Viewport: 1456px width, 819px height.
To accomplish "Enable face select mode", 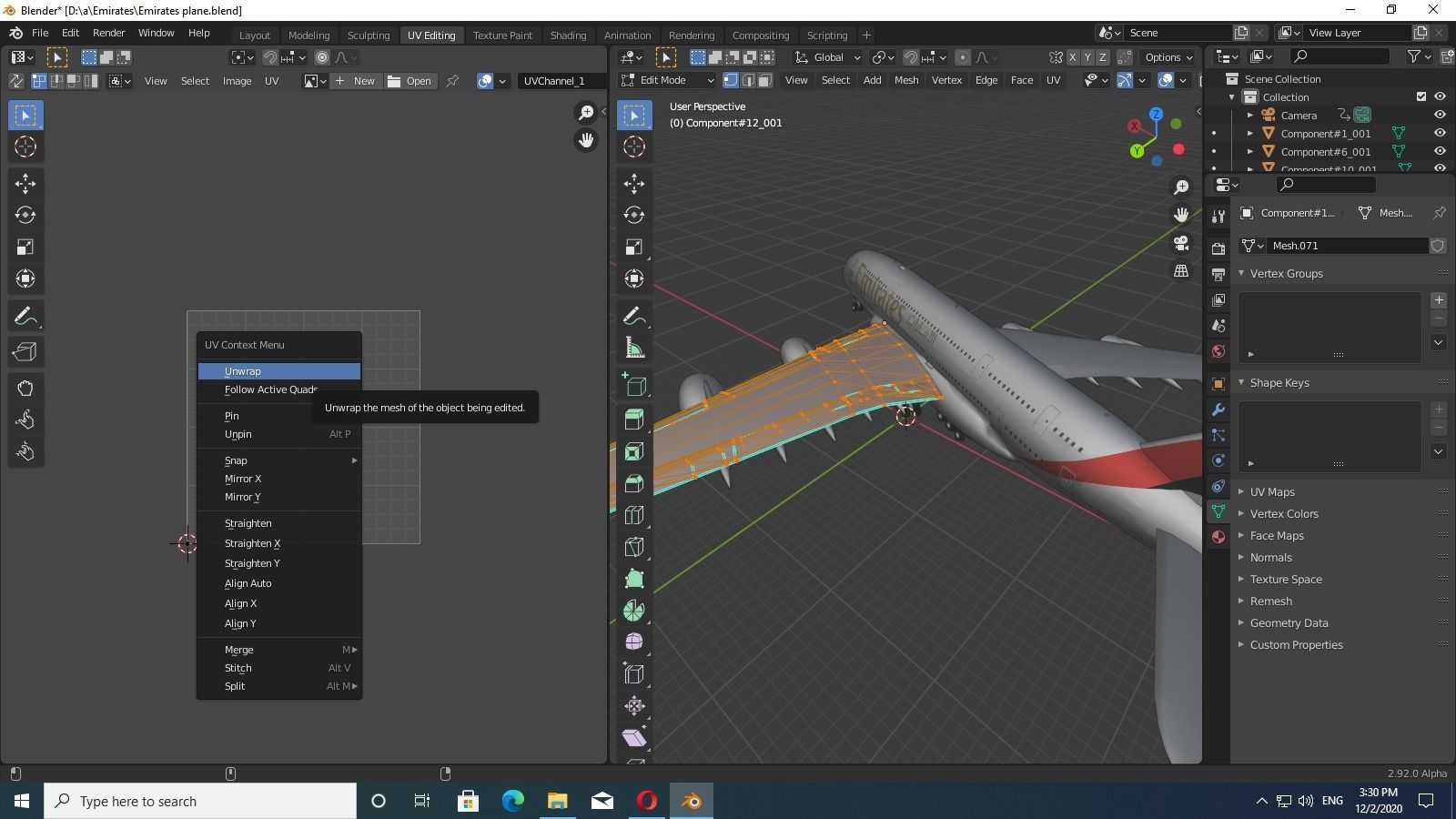I will (x=765, y=80).
